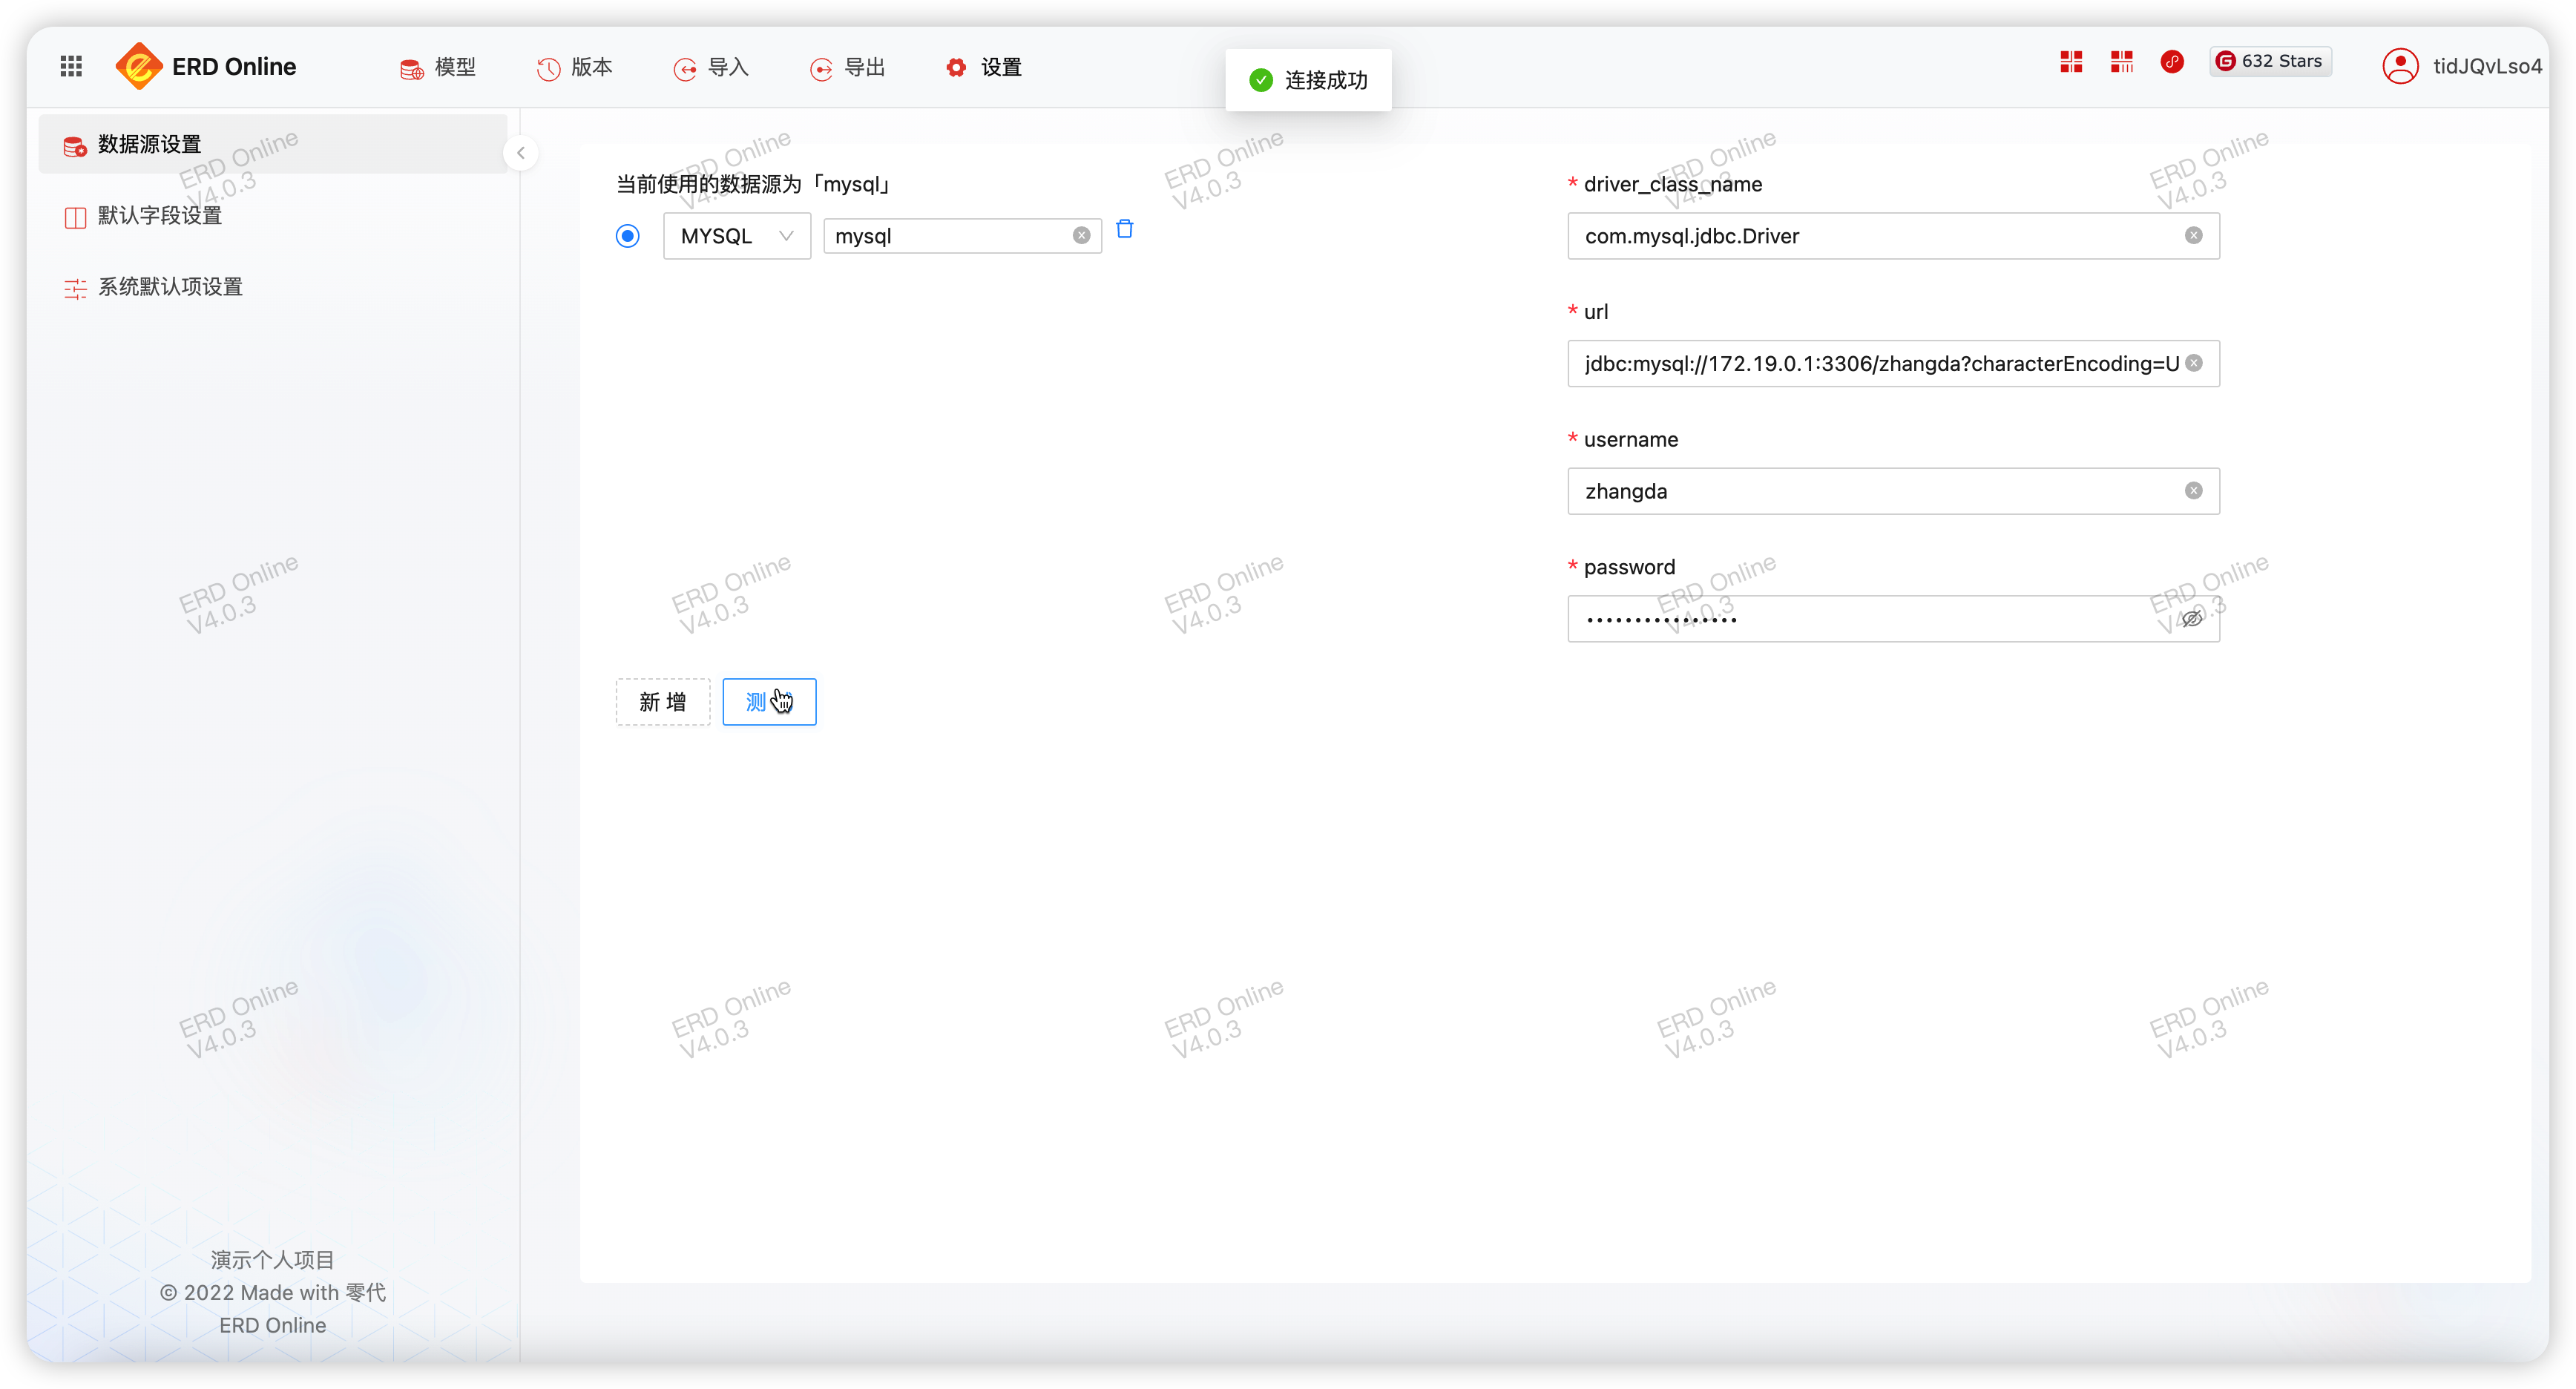
Task: Click the 模型 tab in the top menu
Action: pyautogui.click(x=438, y=65)
